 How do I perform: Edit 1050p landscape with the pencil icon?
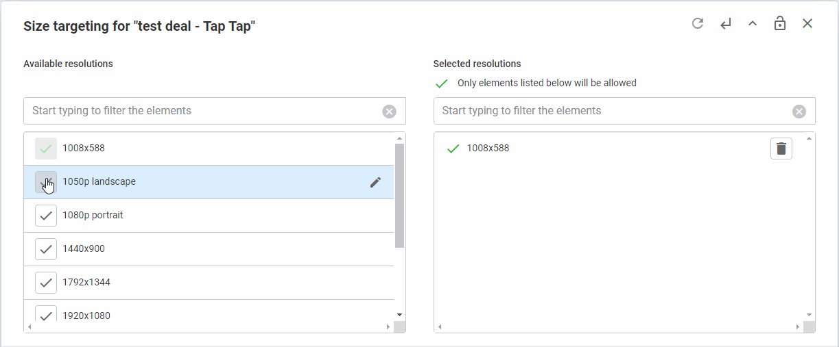[x=375, y=182]
